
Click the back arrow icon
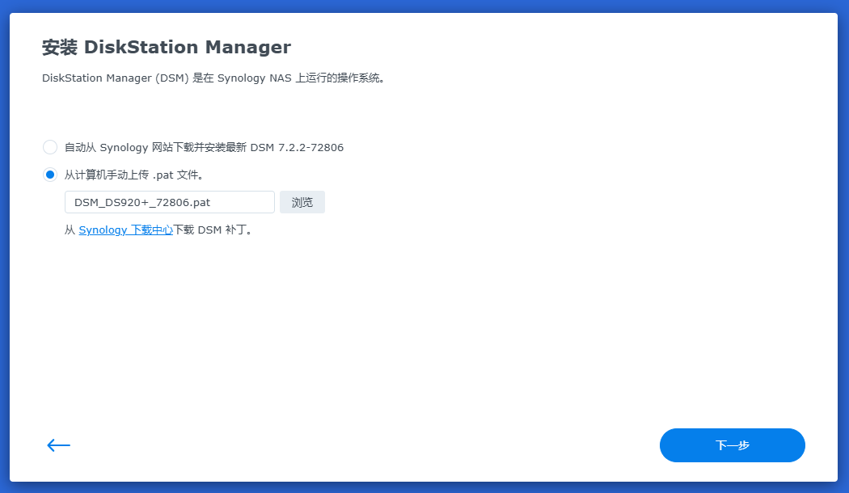[58, 445]
